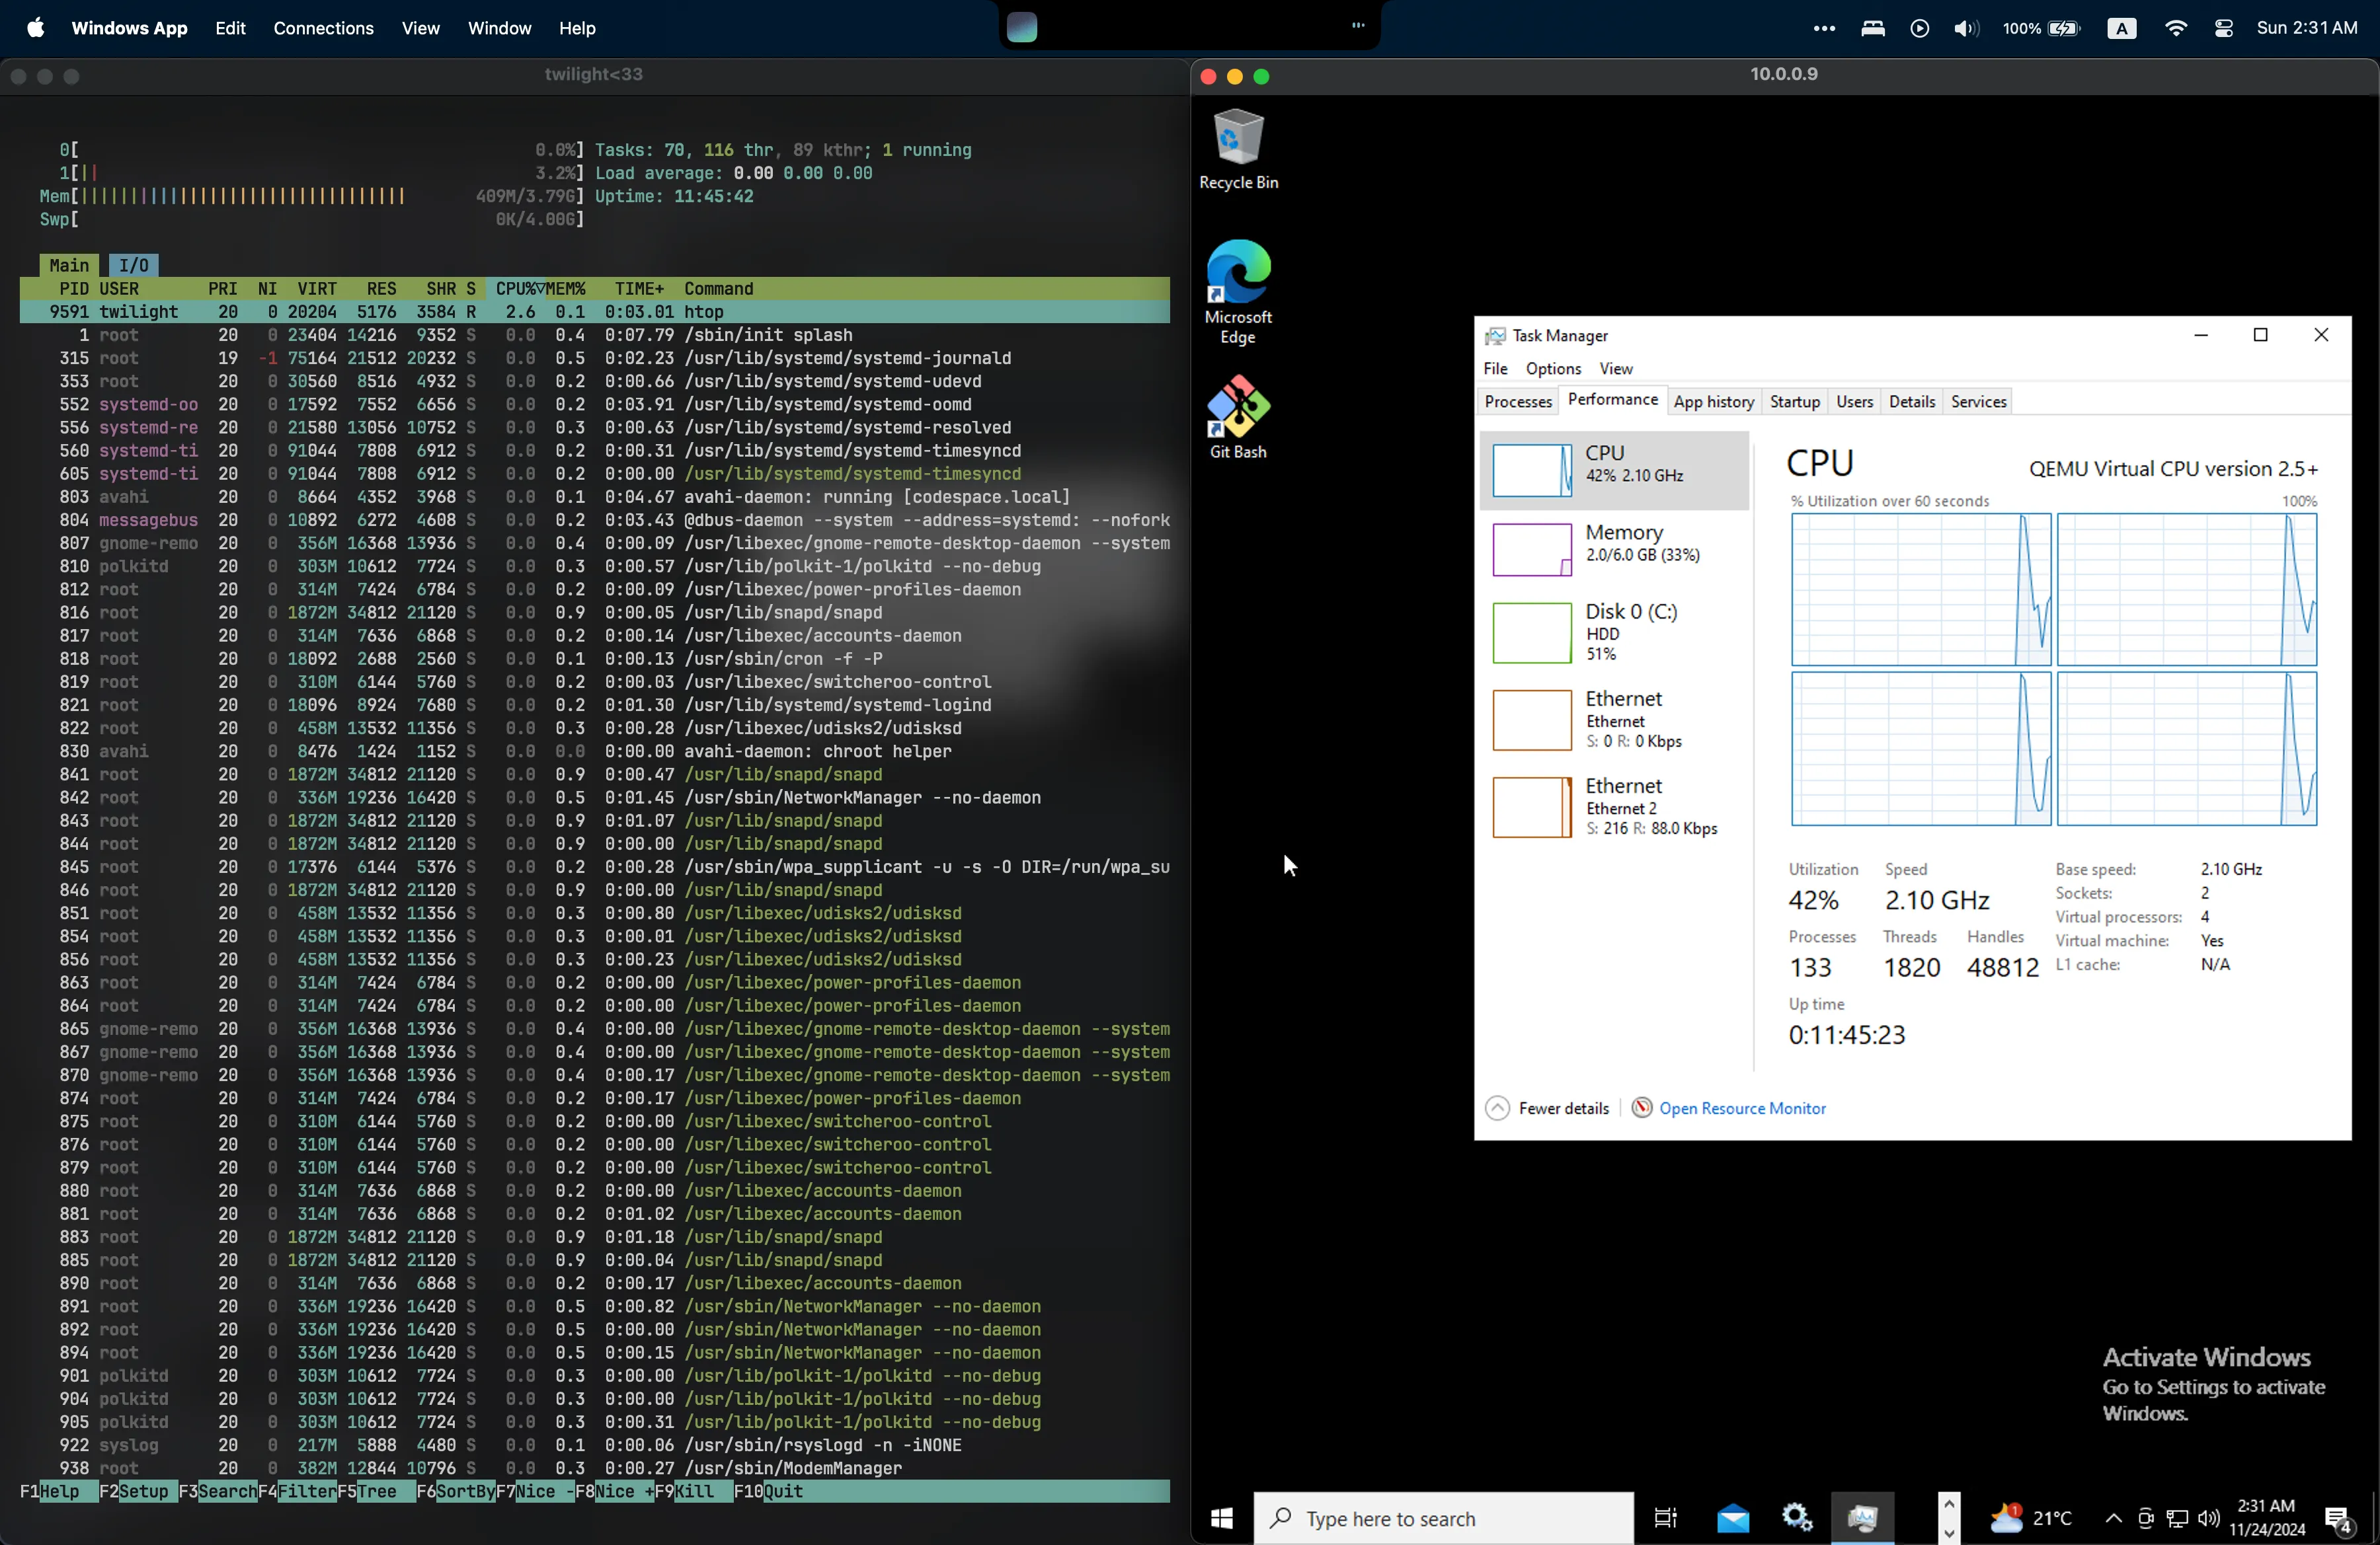
Task: Switch to the Services tab
Action: tap(1978, 402)
